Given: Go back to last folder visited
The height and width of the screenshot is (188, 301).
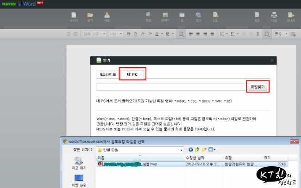Looking at the screenshot, I should point(190,150).
